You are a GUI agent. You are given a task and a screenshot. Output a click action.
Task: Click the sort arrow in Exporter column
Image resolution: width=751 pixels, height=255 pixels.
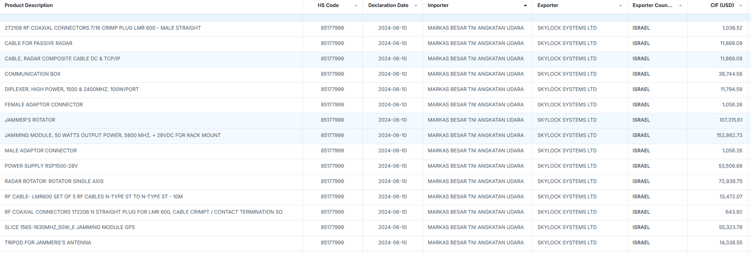click(620, 6)
